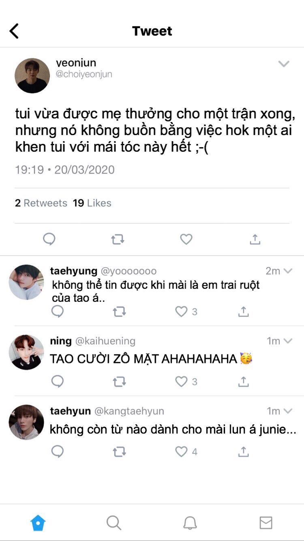The image size is (304, 541).
Task: View the 19 Likes list
Action: (x=92, y=203)
